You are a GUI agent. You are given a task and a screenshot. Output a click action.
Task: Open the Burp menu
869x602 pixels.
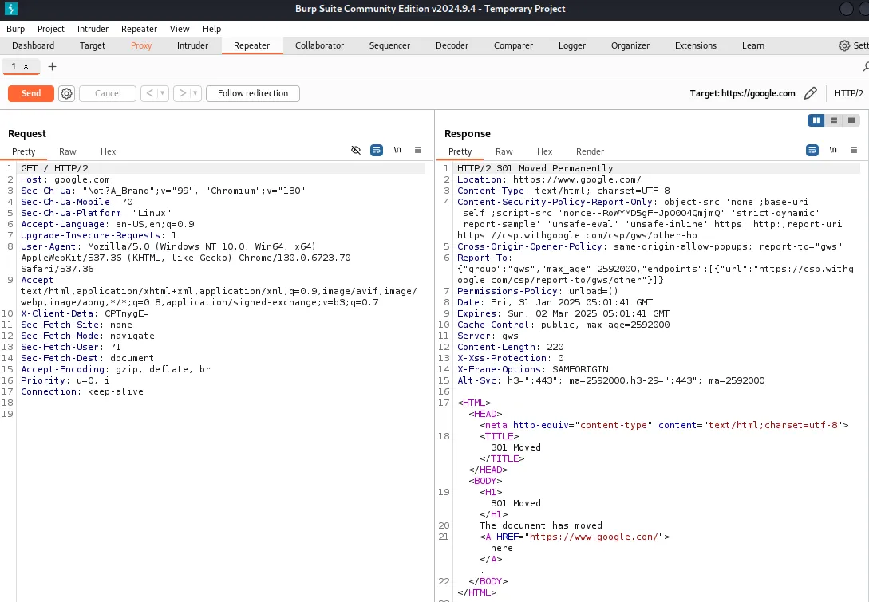tap(15, 29)
